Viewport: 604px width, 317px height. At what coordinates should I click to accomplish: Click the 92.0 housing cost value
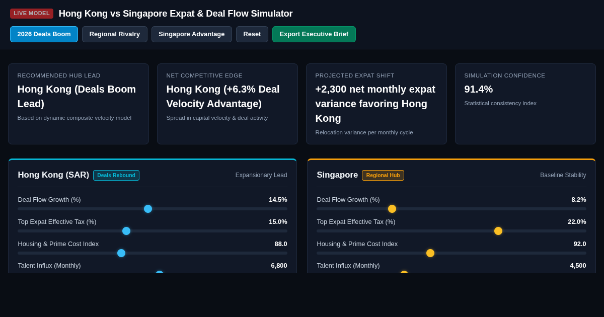[580, 244]
